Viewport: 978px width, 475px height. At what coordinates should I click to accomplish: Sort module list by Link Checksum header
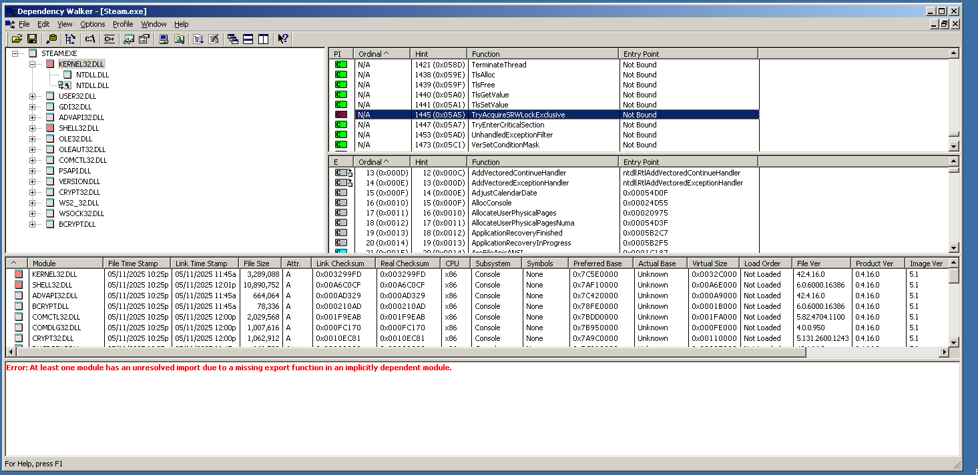coord(343,264)
